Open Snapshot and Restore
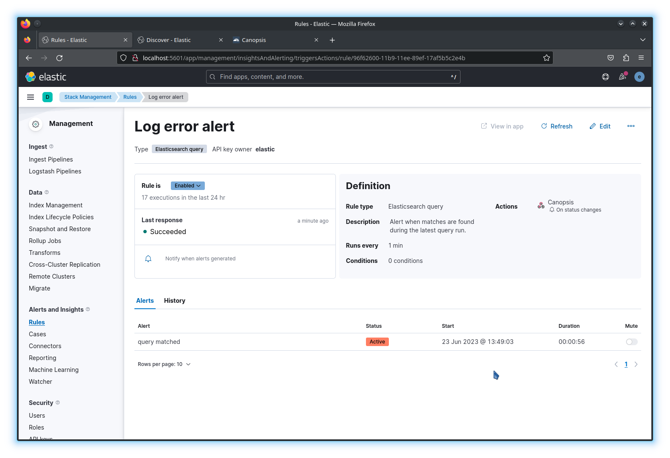The height and width of the screenshot is (458, 670). tap(60, 229)
